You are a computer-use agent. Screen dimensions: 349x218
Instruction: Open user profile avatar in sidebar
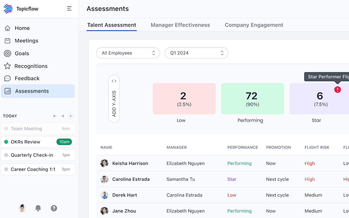[22, 208]
